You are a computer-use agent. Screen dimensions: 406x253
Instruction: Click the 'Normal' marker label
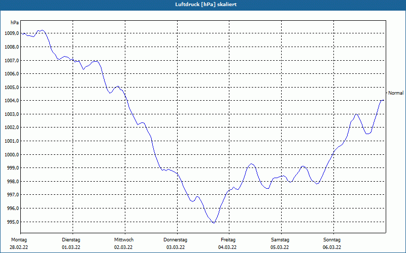point(396,93)
